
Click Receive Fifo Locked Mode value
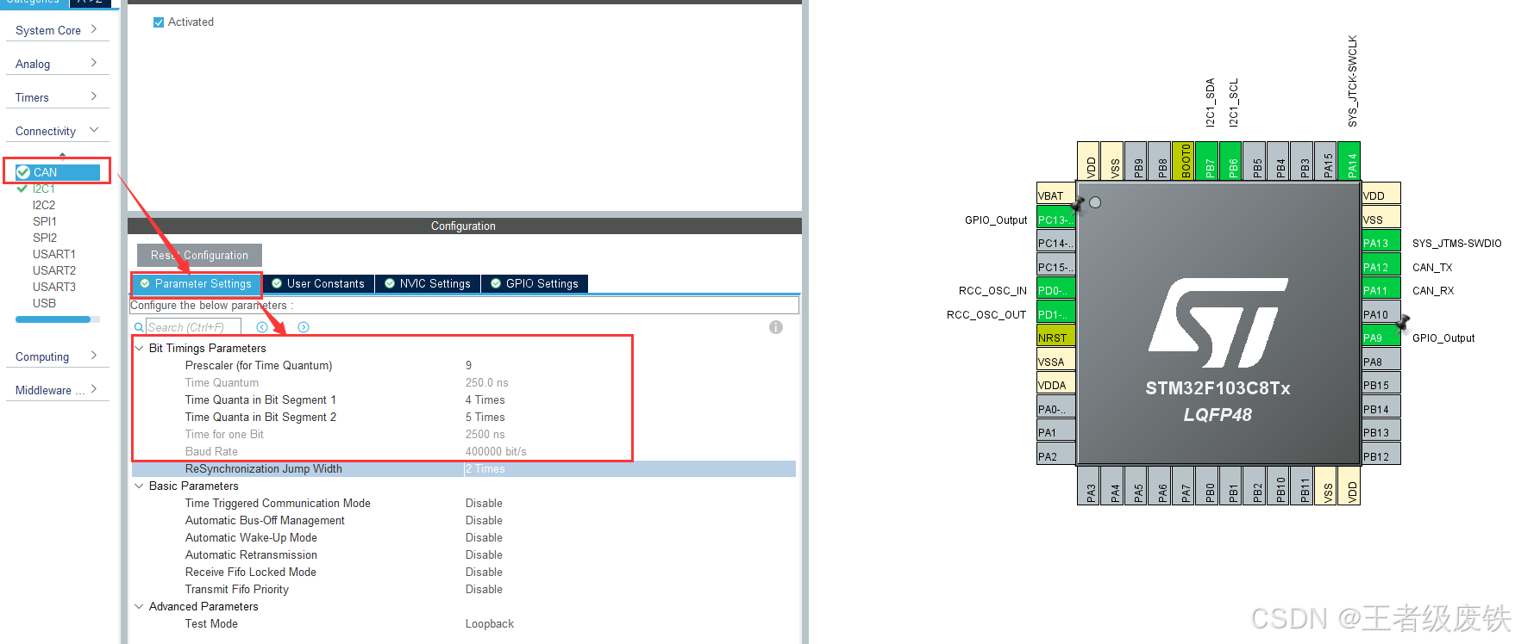[484, 572]
